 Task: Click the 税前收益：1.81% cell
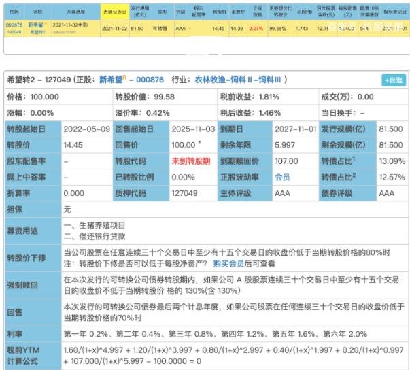pyautogui.click(x=269, y=97)
